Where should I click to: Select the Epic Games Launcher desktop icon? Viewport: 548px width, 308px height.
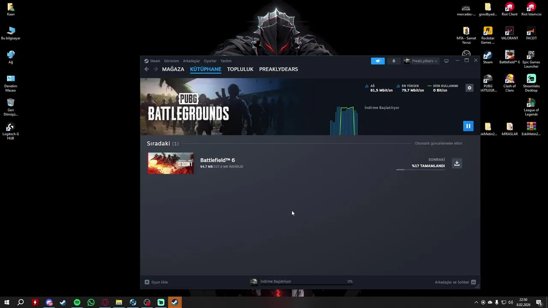(x=531, y=59)
